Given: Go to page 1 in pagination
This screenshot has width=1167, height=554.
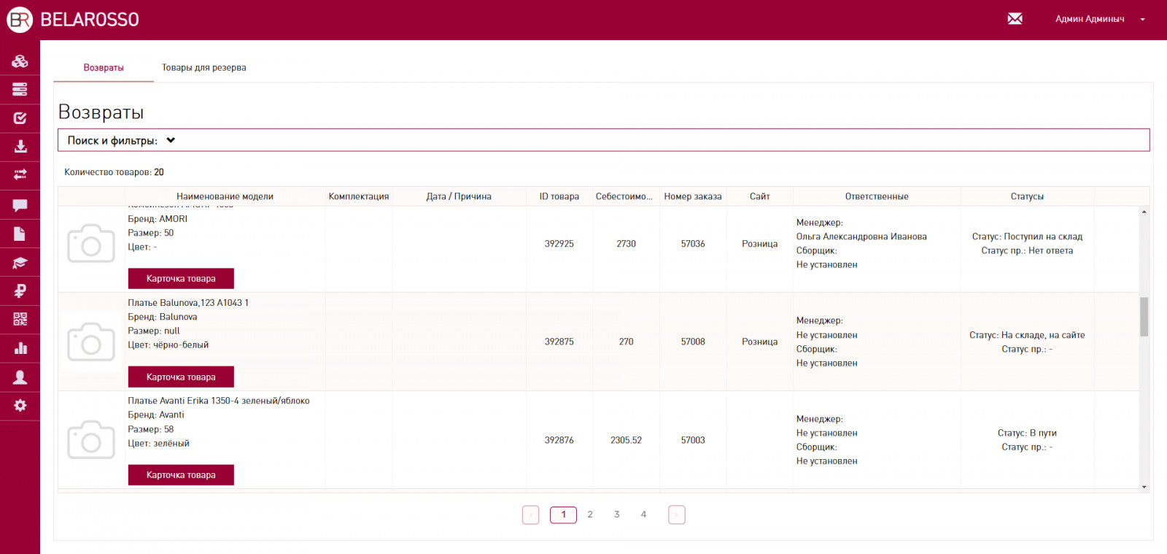Looking at the screenshot, I should [x=563, y=515].
